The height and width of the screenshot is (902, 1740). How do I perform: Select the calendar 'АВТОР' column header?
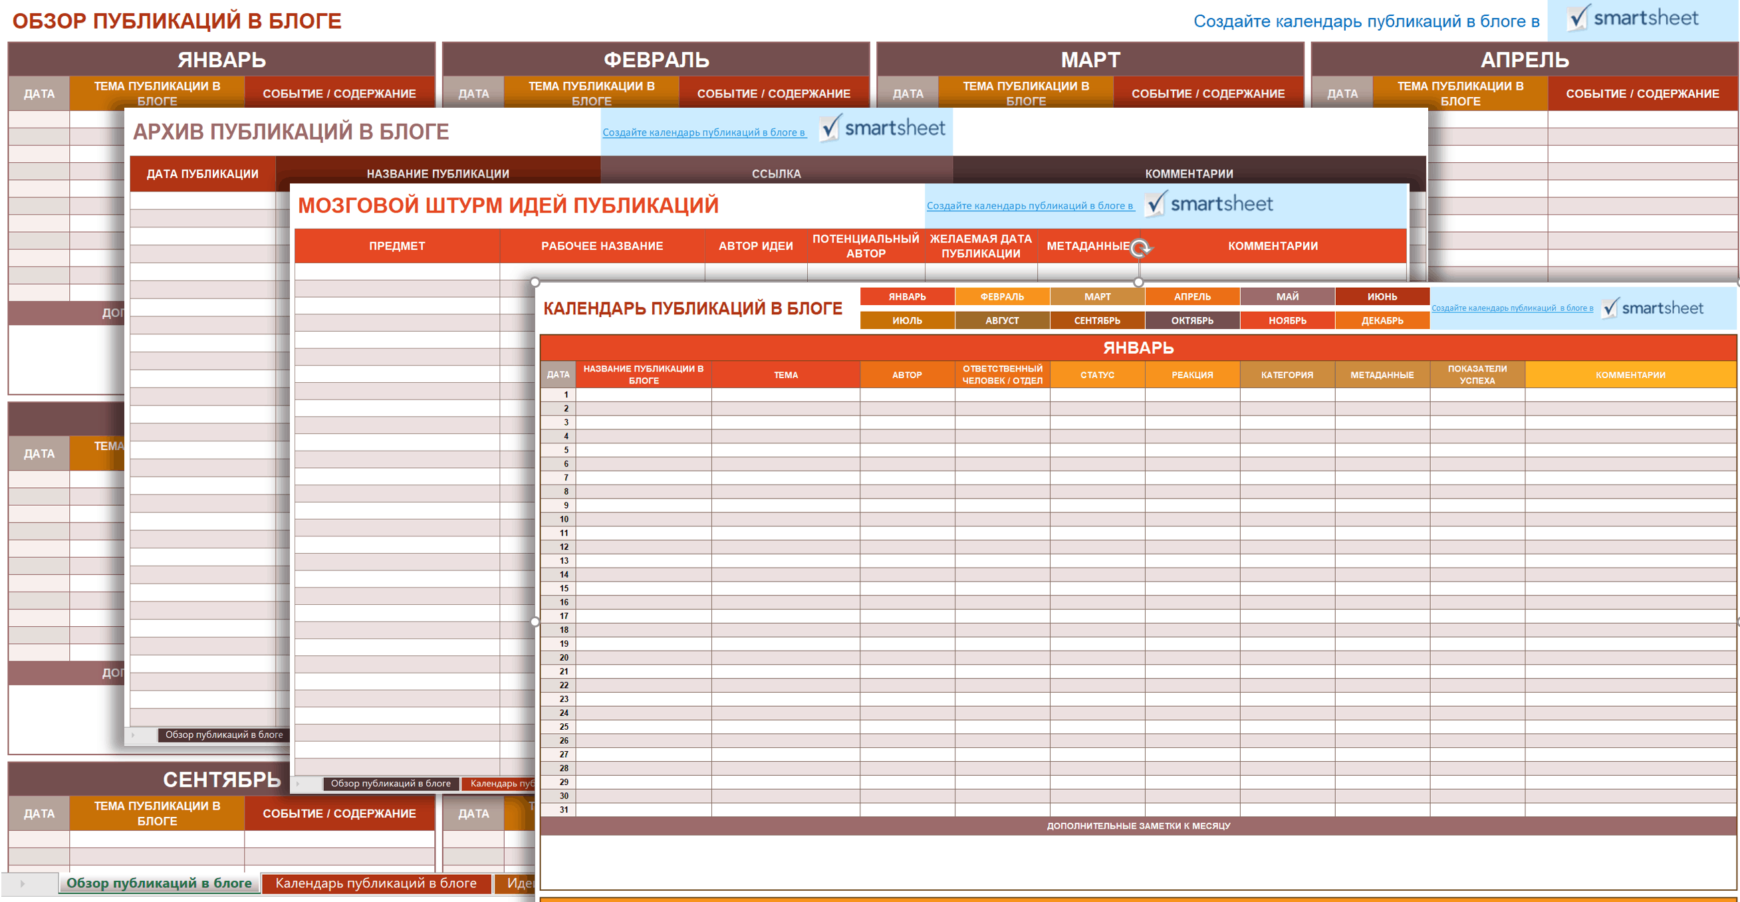pyautogui.click(x=906, y=375)
